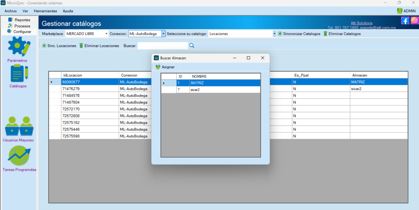Click Asignar in Buscar Almacen dialog
This screenshot has width=419, height=210.
165,67
